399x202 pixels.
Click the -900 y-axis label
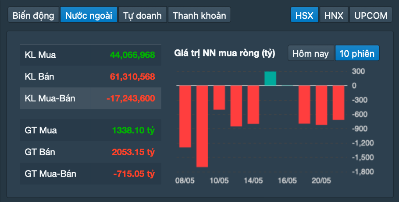click(x=360, y=129)
